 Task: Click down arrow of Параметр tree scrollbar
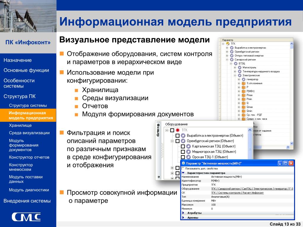[x=291, y=143]
